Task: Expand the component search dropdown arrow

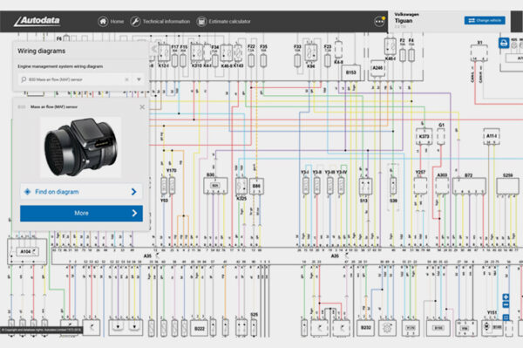Action: 139,79
